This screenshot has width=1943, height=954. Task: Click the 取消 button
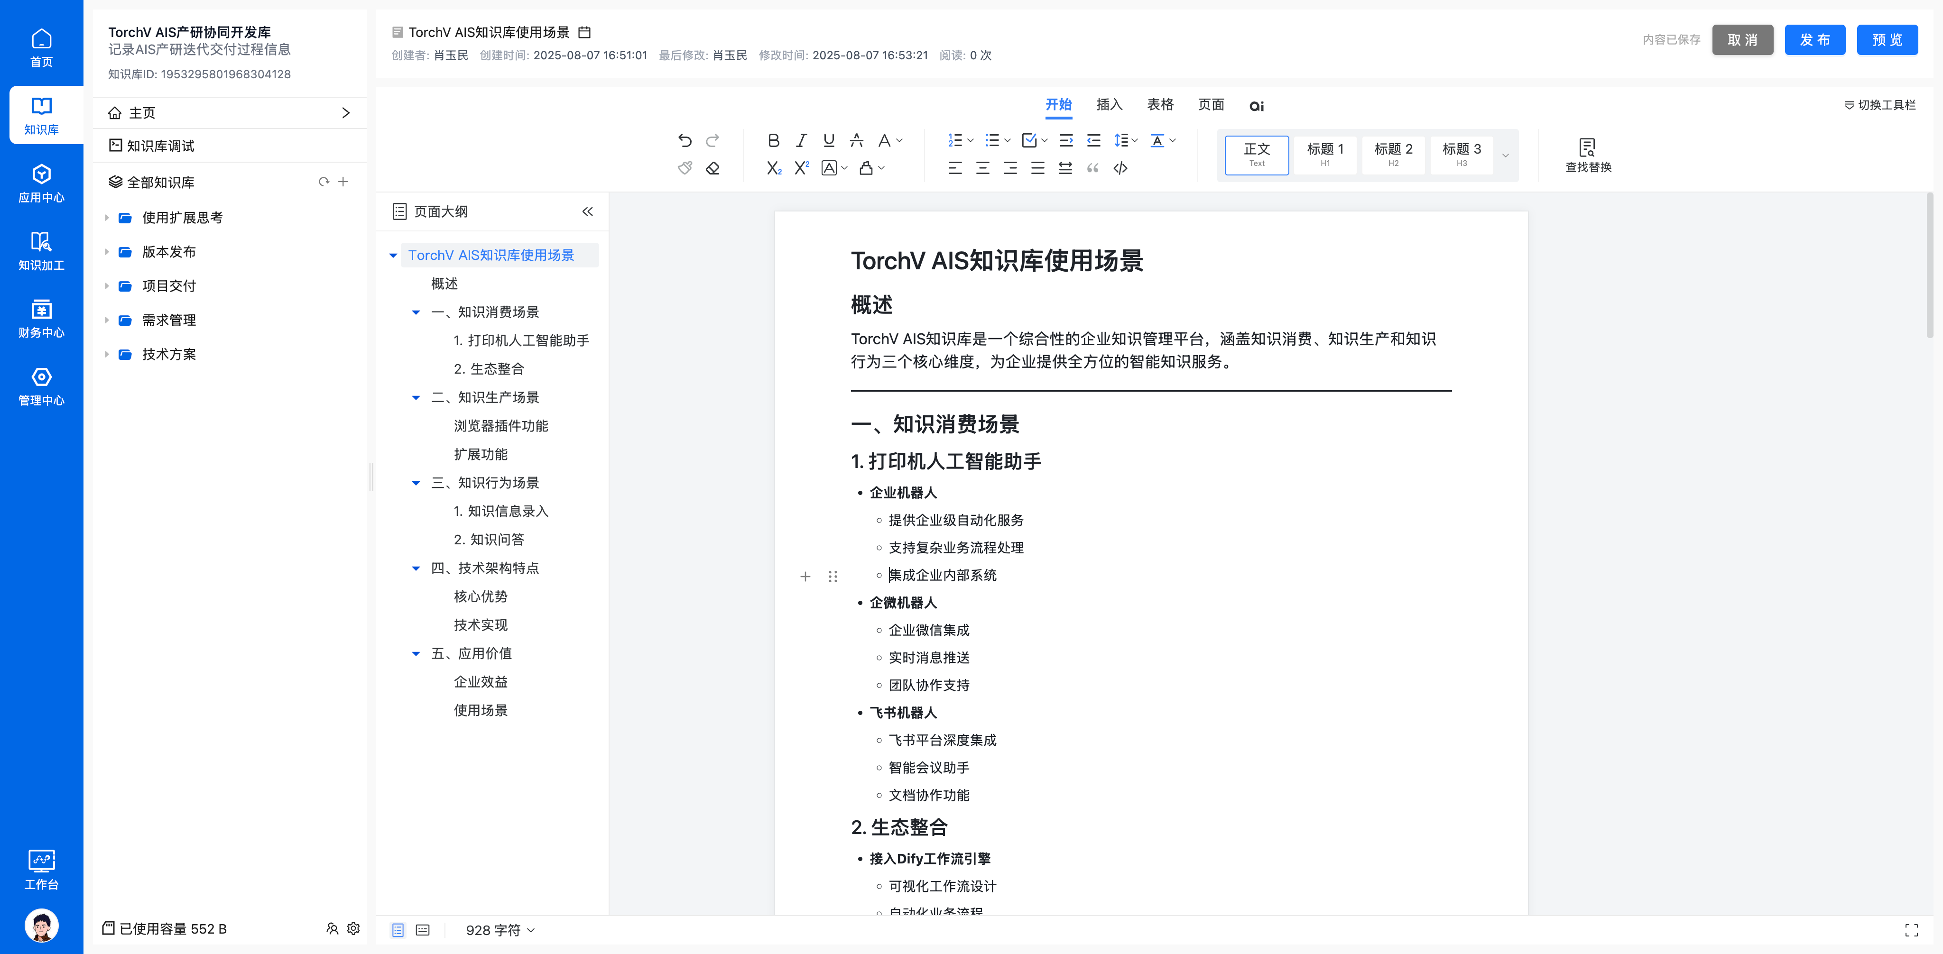pyautogui.click(x=1742, y=40)
